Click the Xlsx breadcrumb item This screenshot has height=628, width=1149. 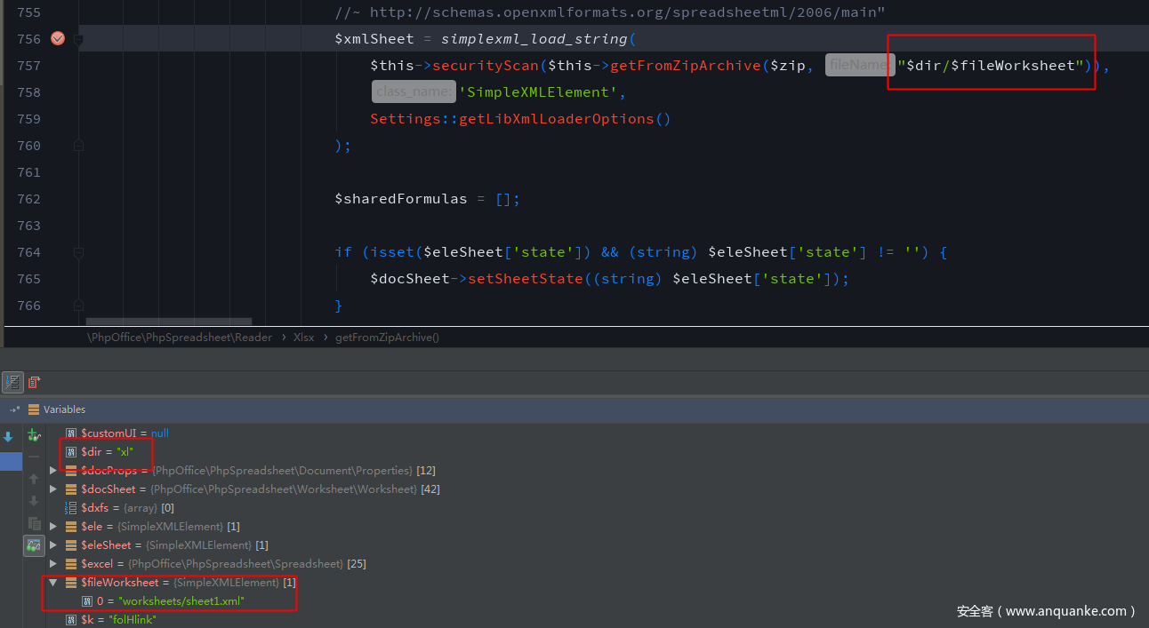[303, 338]
